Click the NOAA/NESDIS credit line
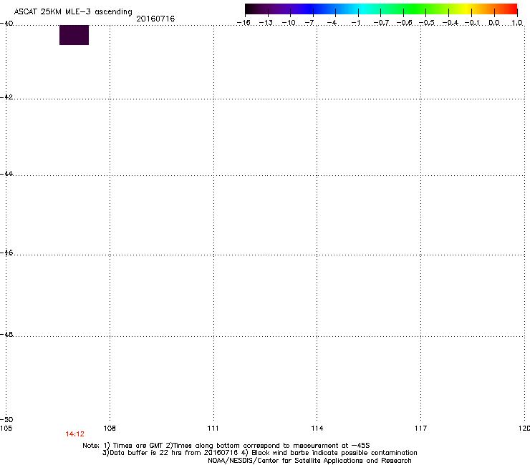Viewport: 530px width, 465px height. click(x=309, y=461)
